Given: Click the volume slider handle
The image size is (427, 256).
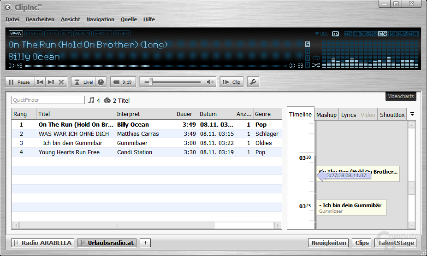Looking at the screenshot, I should click(151, 82).
